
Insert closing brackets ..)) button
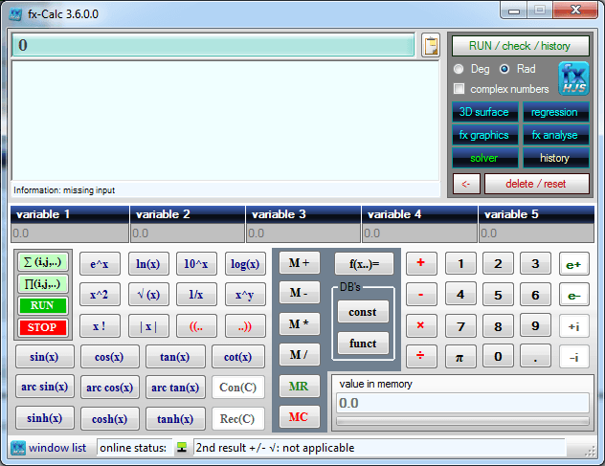pos(245,326)
